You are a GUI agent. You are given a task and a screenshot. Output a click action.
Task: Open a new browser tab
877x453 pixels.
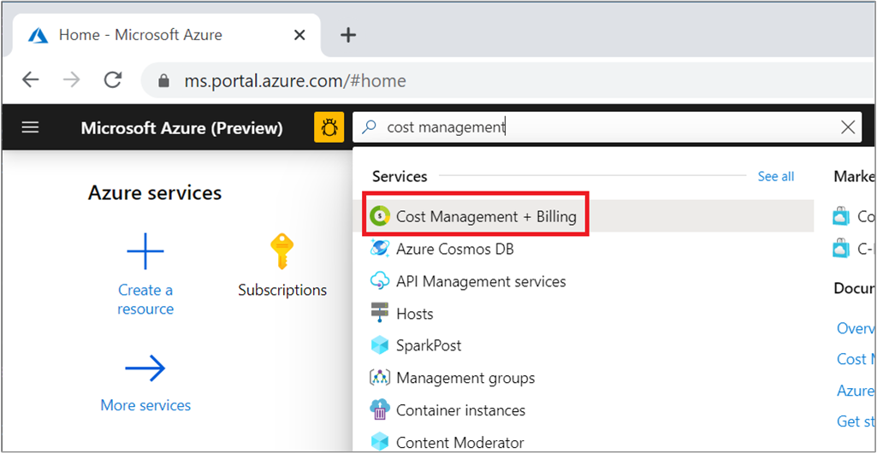pos(347,35)
